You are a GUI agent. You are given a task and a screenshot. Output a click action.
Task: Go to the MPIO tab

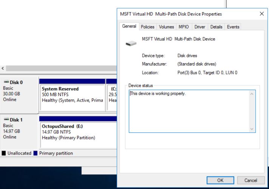[x=184, y=27]
